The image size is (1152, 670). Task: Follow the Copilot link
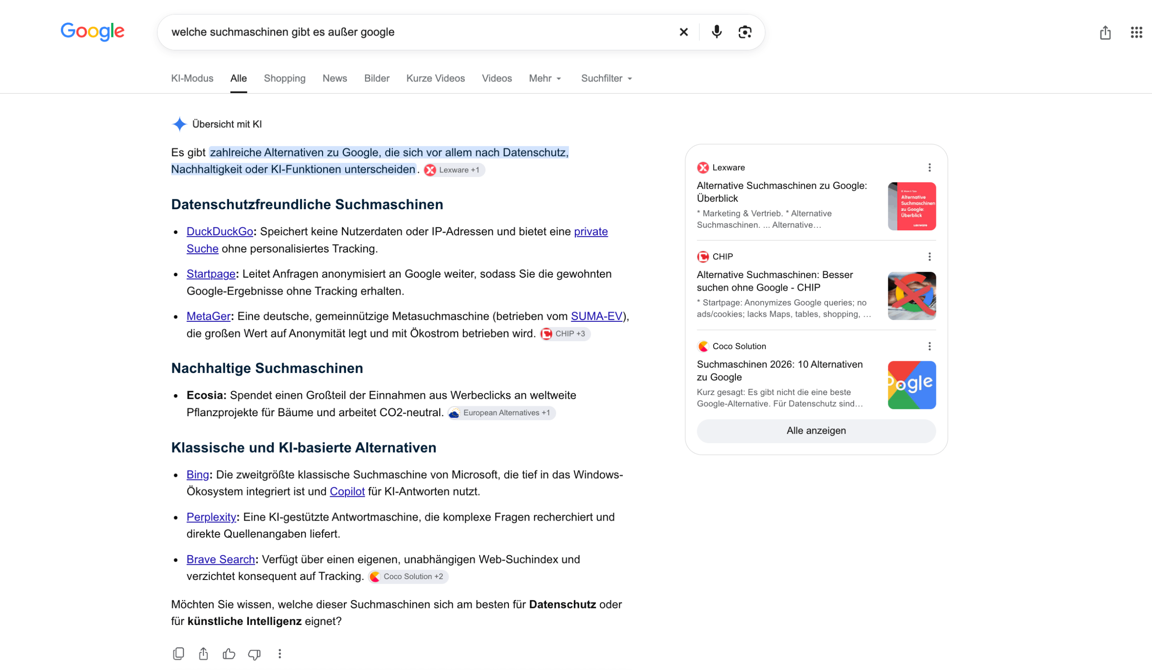pyautogui.click(x=347, y=492)
